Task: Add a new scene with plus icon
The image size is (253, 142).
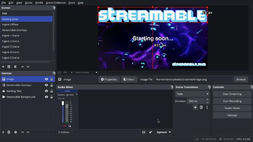Action: pyautogui.click(x=3, y=67)
